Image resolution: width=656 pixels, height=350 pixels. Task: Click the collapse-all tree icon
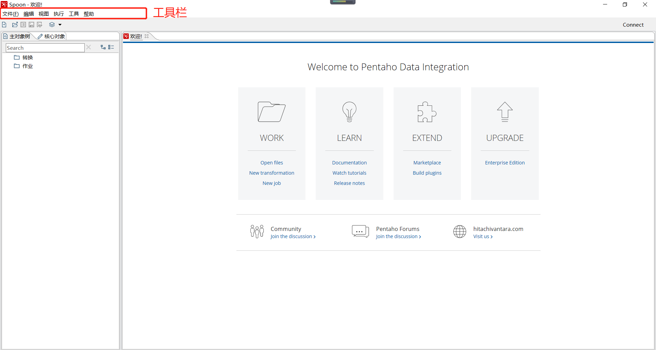click(x=111, y=47)
